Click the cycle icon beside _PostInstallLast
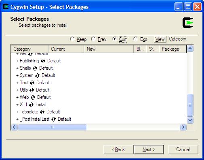Image resolution: width=204 pixels, height=160 pixels. click(53, 119)
